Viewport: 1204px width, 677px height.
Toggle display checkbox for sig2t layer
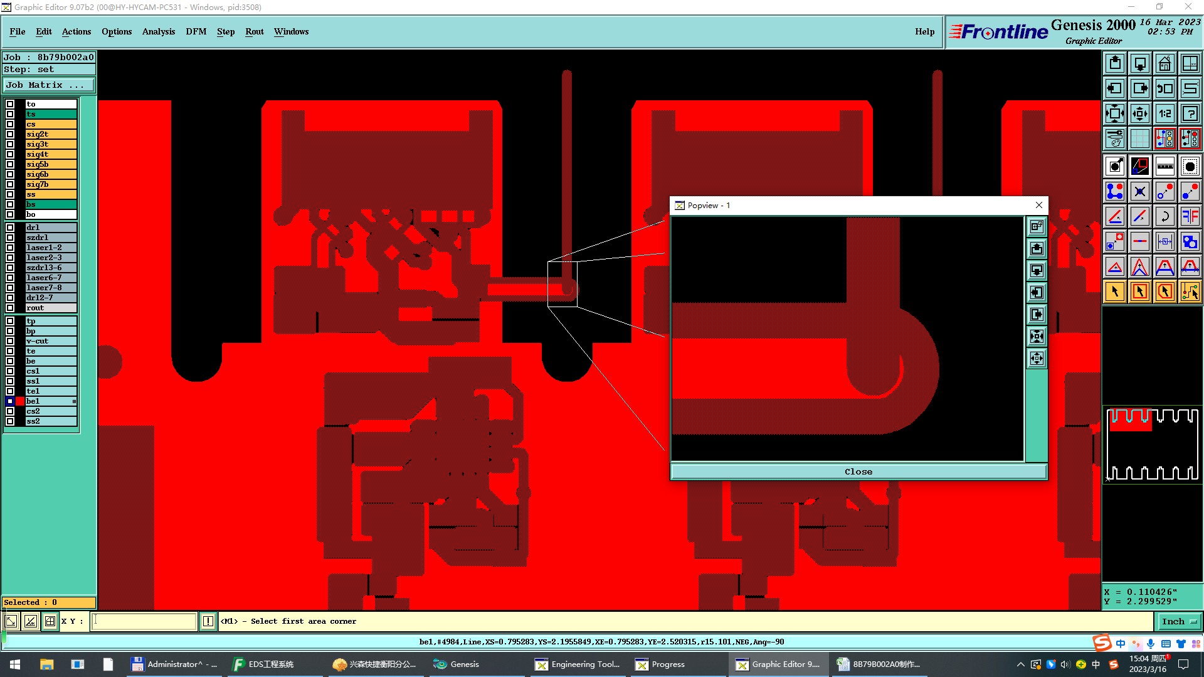[10, 134]
